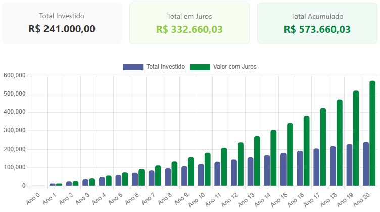Click the Ano 0 axis label
Image resolution: width=380 pixels, height=212 pixels.
(x=33, y=195)
